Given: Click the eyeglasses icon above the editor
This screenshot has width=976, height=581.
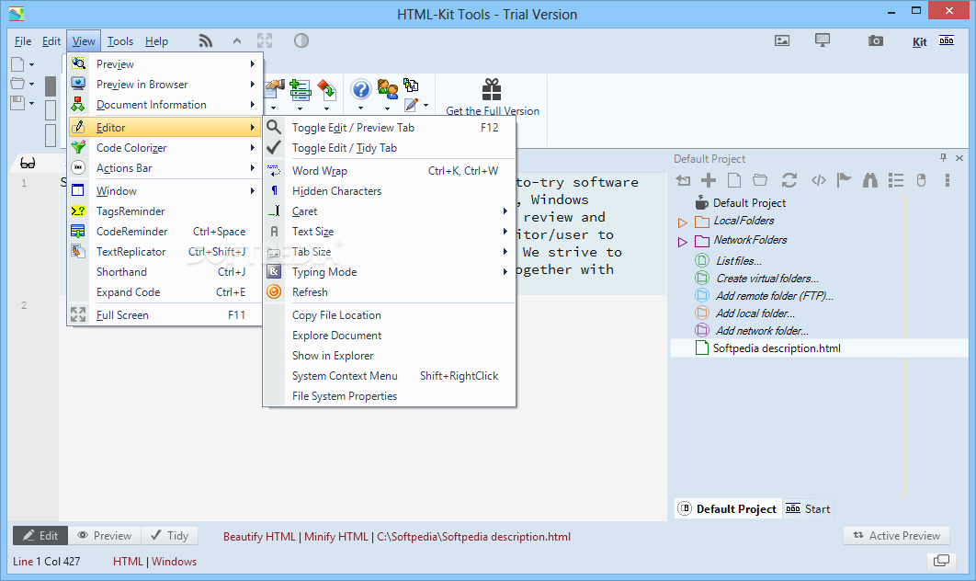Looking at the screenshot, I should 28,163.
